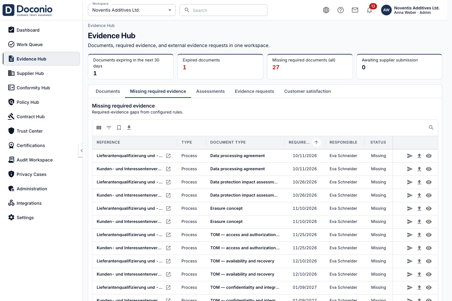Open Trust Center in sidebar
This screenshot has width=452, height=301.
click(x=41, y=131)
